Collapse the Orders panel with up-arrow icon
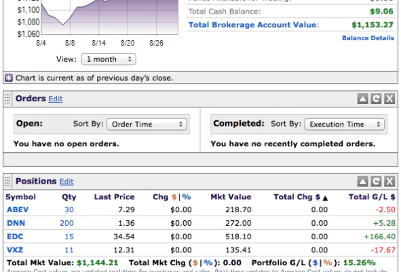The width and height of the screenshot is (401, 272). coord(362,99)
